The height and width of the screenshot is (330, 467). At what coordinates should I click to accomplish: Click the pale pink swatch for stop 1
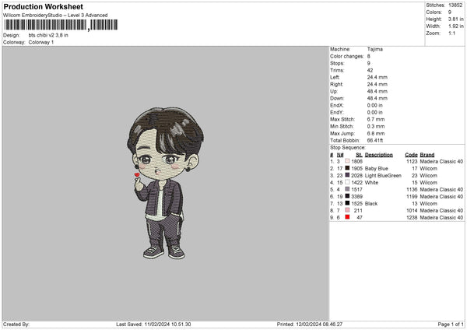tap(347, 161)
